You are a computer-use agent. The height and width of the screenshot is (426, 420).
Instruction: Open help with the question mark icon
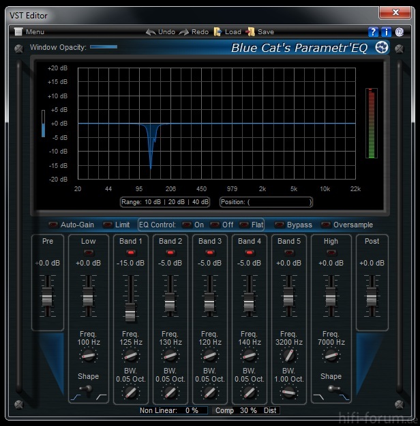[x=373, y=32]
